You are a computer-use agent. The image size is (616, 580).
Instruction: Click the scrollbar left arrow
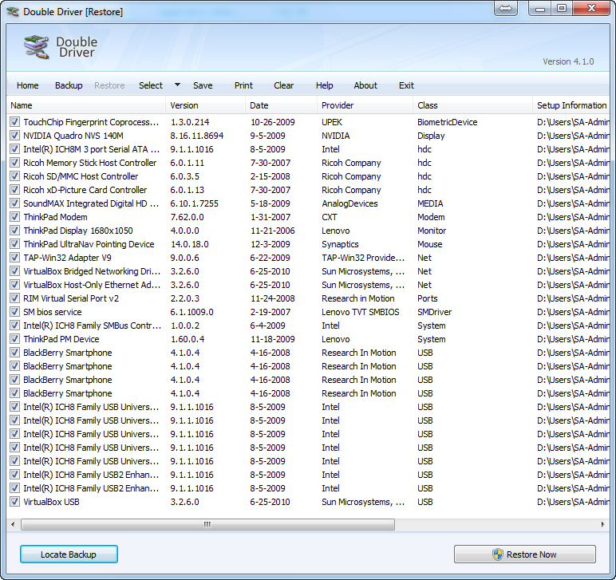[x=13, y=524]
